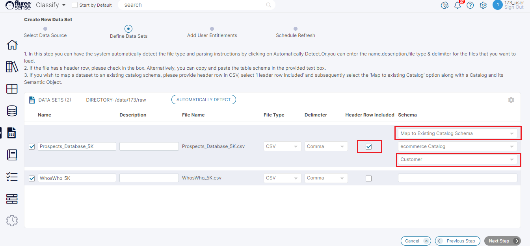The height and width of the screenshot is (246, 530).
Task: Expand the Customer semantic object dropdown
Action: pyautogui.click(x=457, y=159)
